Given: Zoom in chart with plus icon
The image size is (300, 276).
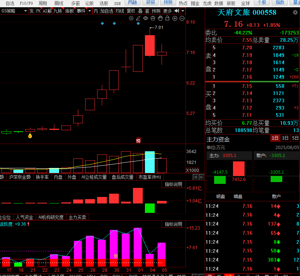Looking at the screenshot, I should [x=175, y=18].
